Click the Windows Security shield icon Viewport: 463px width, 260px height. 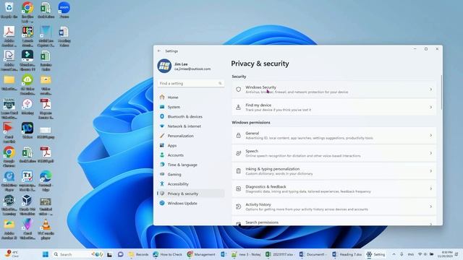pyautogui.click(x=238, y=90)
